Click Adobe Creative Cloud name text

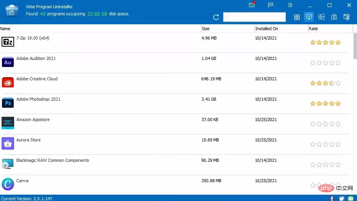[37, 79]
